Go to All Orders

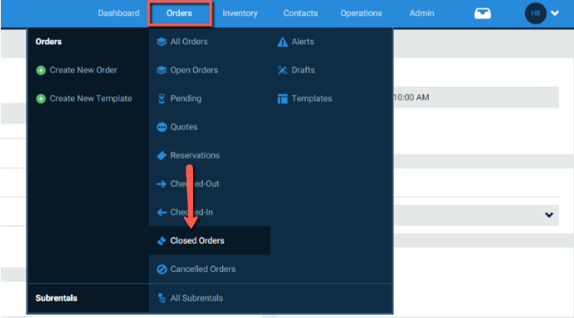tap(189, 42)
